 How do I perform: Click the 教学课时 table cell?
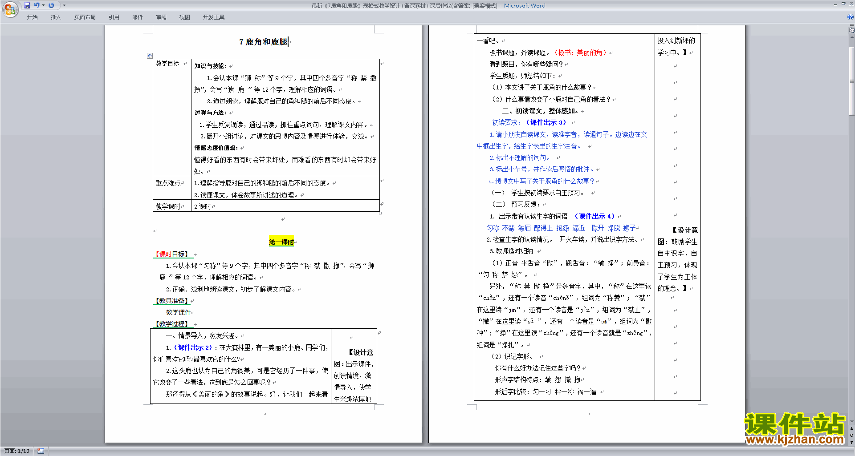pos(172,206)
